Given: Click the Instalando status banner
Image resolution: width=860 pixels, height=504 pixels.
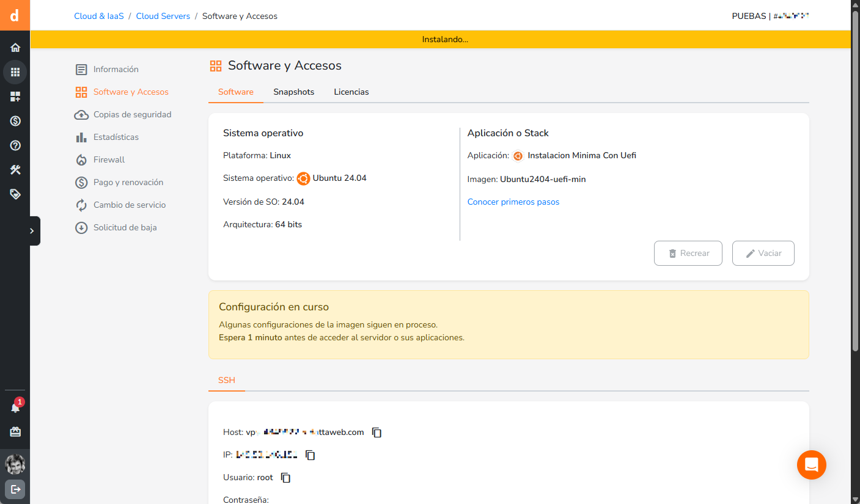Looking at the screenshot, I should click(440, 40).
